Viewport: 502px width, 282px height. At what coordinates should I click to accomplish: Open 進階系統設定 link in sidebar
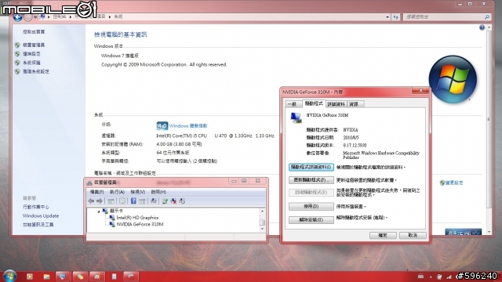pos(36,71)
